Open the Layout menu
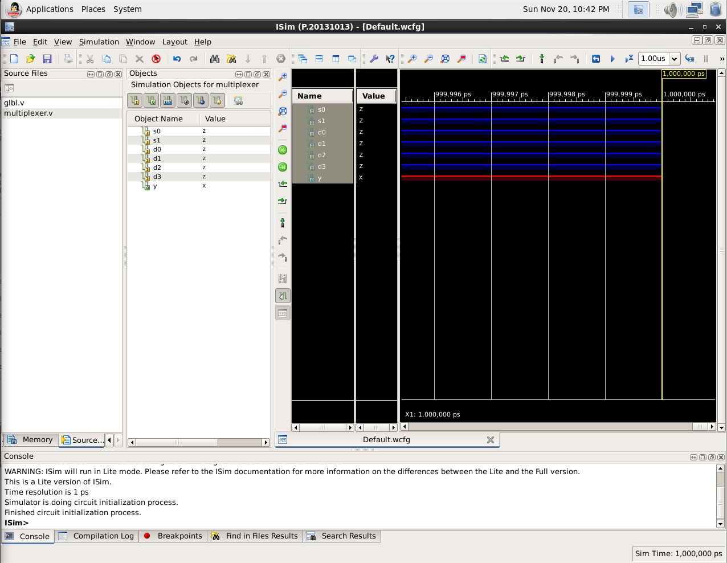The image size is (727, 563). pyautogui.click(x=175, y=42)
